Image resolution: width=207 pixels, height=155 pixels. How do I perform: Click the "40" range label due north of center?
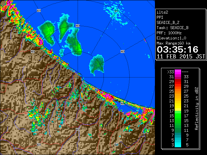78,26
